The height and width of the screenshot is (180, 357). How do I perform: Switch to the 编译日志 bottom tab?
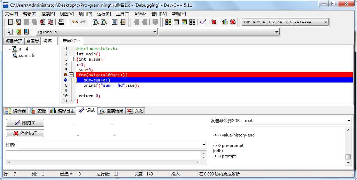pyautogui.click(x=62, y=111)
